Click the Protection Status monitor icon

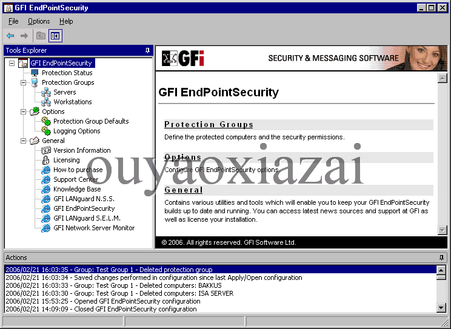(x=35, y=73)
